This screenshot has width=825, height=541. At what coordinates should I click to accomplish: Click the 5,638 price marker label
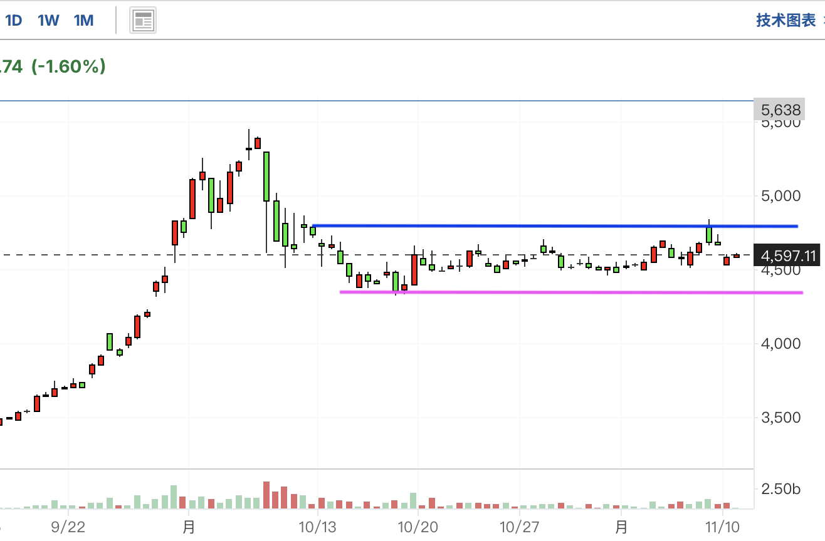pyautogui.click(x=780, y=111)
